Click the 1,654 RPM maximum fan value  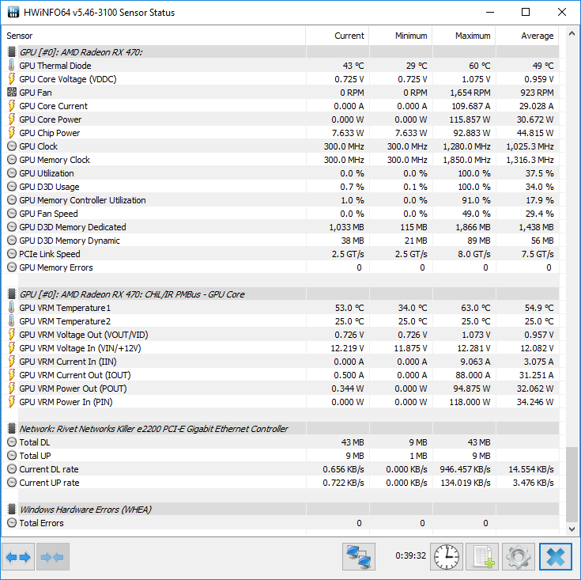(x=470, y=93)
